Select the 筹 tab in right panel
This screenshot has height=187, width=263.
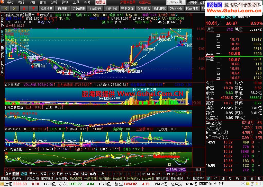259,178
